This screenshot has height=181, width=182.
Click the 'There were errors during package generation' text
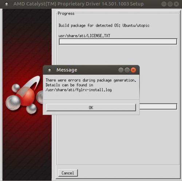coord(91,80)
